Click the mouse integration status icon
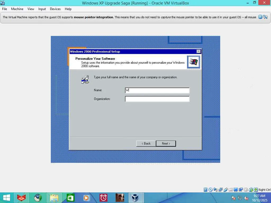 point(251,190)
